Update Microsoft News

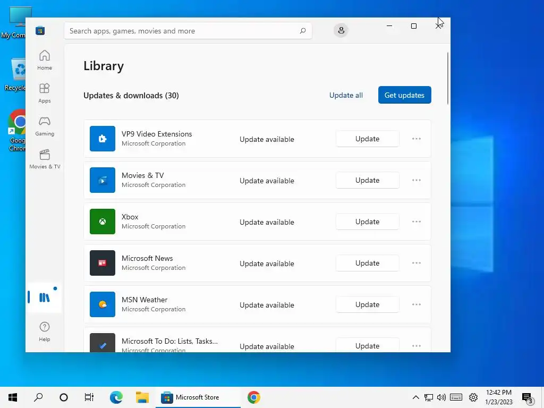click(368, 263)
